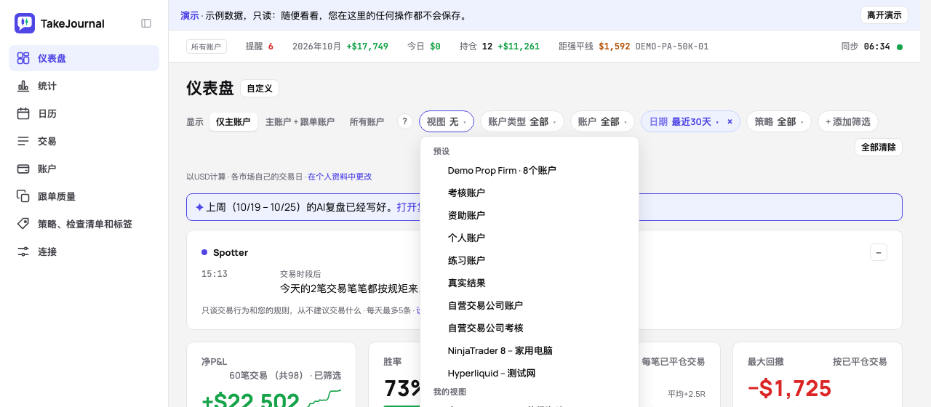Open 统计 statistics page

pyautogui.click(x=84, y=86)
